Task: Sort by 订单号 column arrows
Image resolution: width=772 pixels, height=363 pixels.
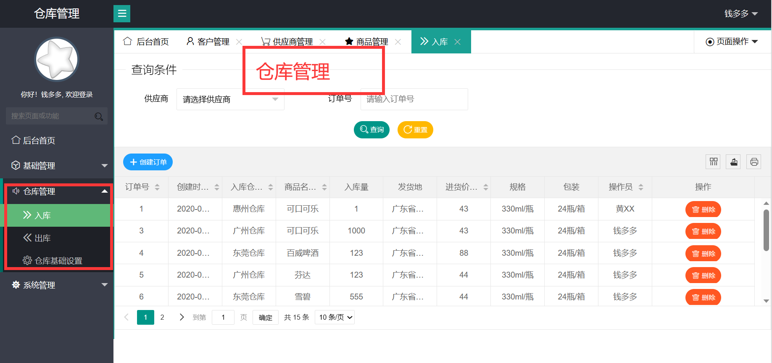Action: (x=157, y=187)
